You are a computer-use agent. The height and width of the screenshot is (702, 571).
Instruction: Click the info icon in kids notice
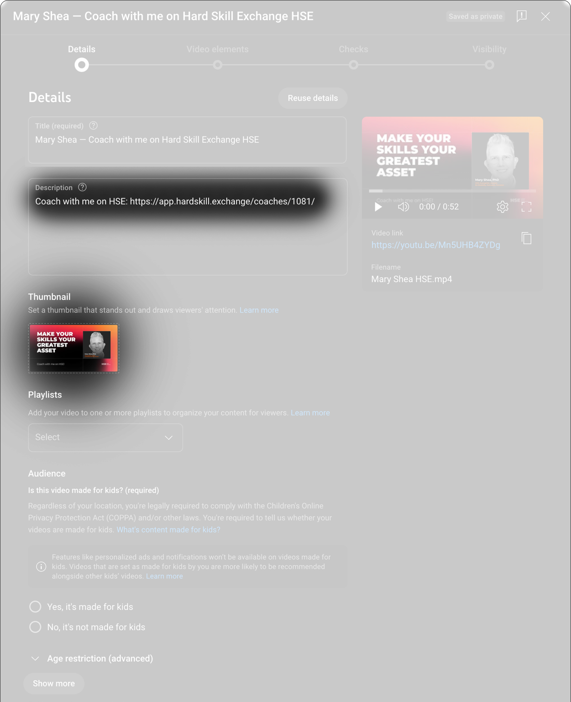tap(41, 566)
